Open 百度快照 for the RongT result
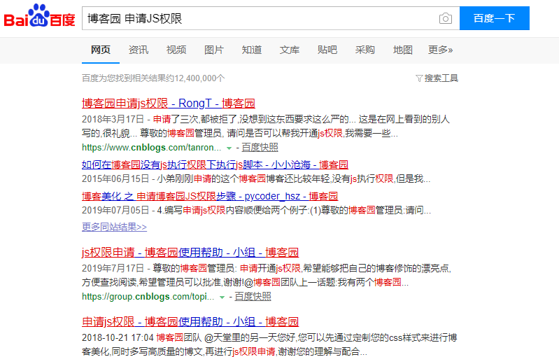The width and height of the screenshot is (559, 357). [x=260, y=147]
